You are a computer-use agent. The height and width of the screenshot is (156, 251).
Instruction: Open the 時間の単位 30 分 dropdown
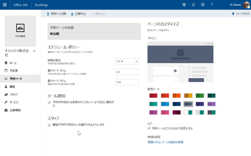click(127, 61)
